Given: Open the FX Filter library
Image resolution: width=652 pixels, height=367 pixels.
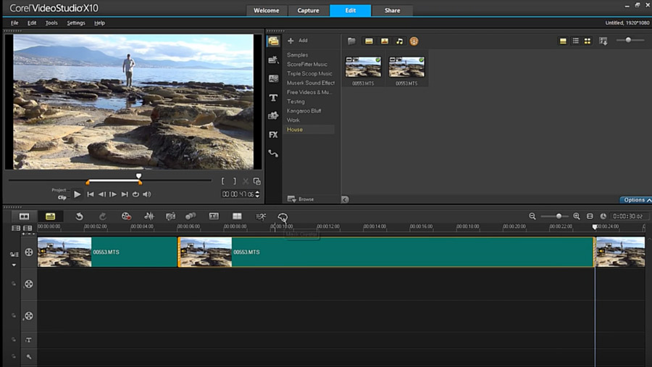Looking at the screenshot, I should tap(273, 135).
